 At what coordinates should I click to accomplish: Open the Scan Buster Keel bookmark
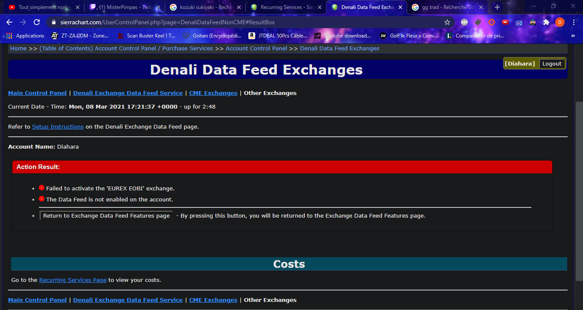pos(146,36)
